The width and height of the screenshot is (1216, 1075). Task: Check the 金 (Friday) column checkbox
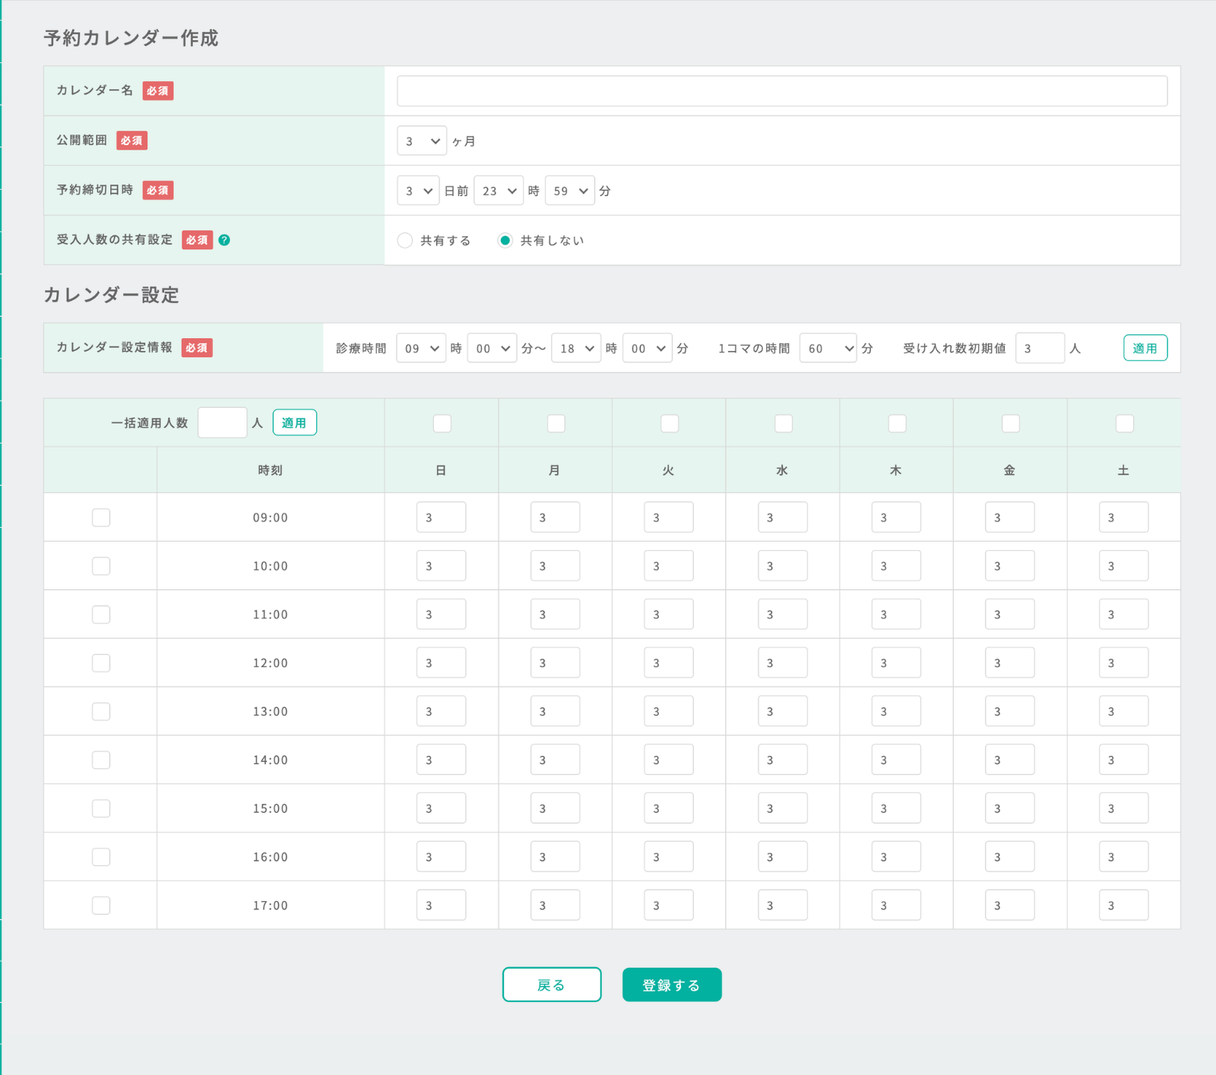click(1011, 423)
